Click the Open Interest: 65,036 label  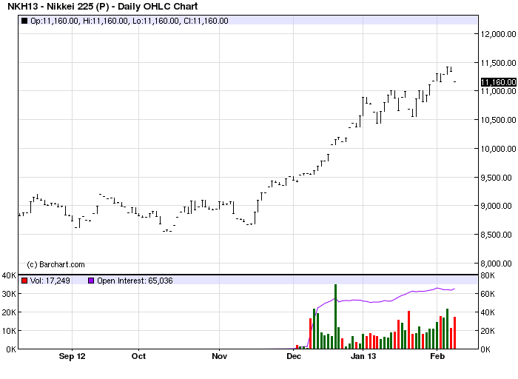click(x=135, y=281)
